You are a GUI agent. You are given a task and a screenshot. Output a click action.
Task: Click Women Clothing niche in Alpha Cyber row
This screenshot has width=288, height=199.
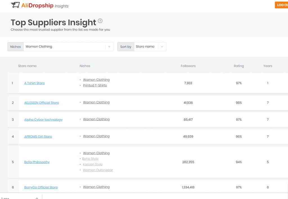96,119
